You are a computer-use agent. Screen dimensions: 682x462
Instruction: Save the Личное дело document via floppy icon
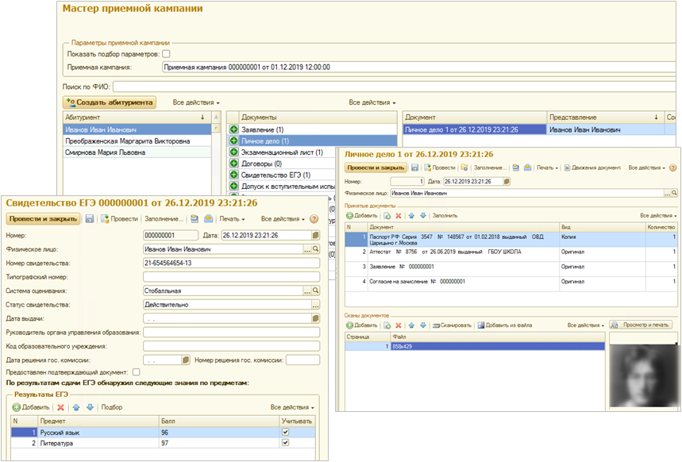[415, 167]
